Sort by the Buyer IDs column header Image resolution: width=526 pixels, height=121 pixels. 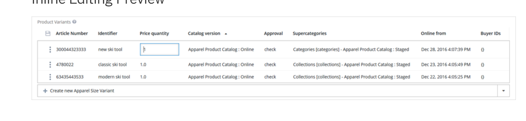(x=490, y=34)
